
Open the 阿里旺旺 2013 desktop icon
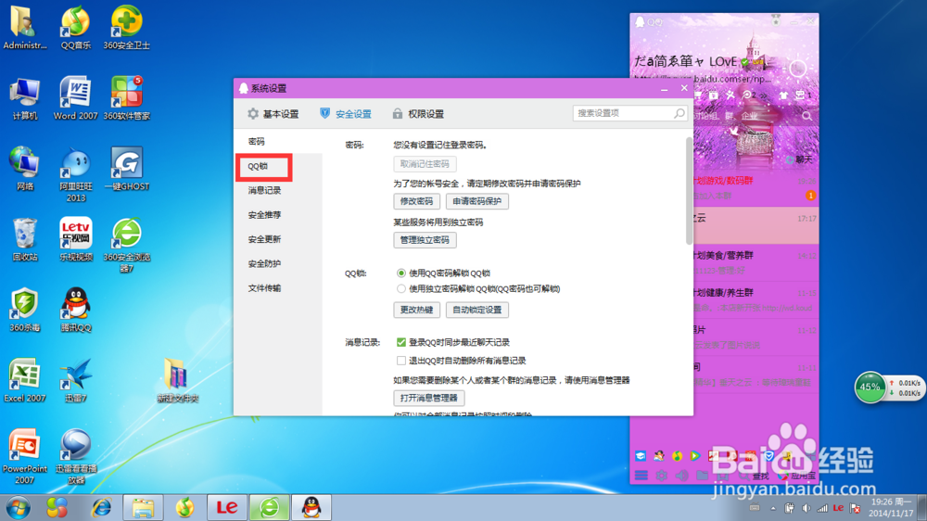click(76, 174)
